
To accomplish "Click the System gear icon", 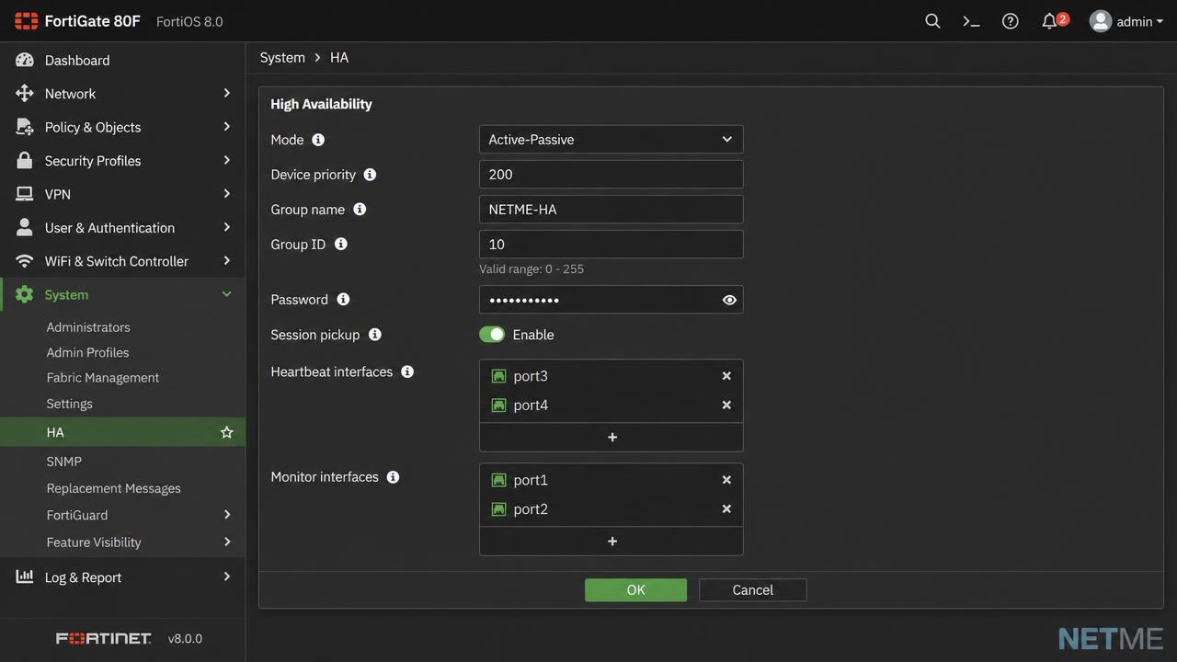I will [25, 295].
